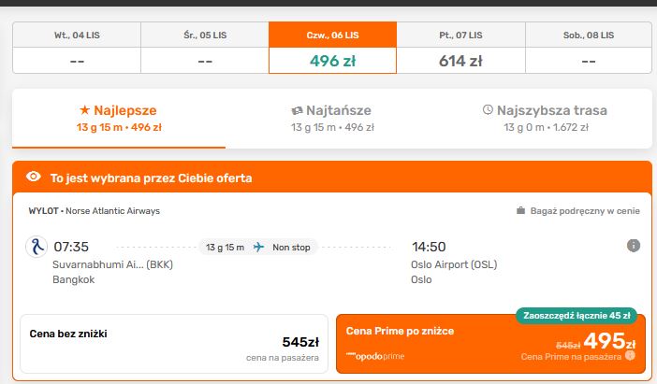This screenshot has height=384, width=657.
Task: Click the baggage icon near Bagaż podręczny
Action: pos(520,210)
